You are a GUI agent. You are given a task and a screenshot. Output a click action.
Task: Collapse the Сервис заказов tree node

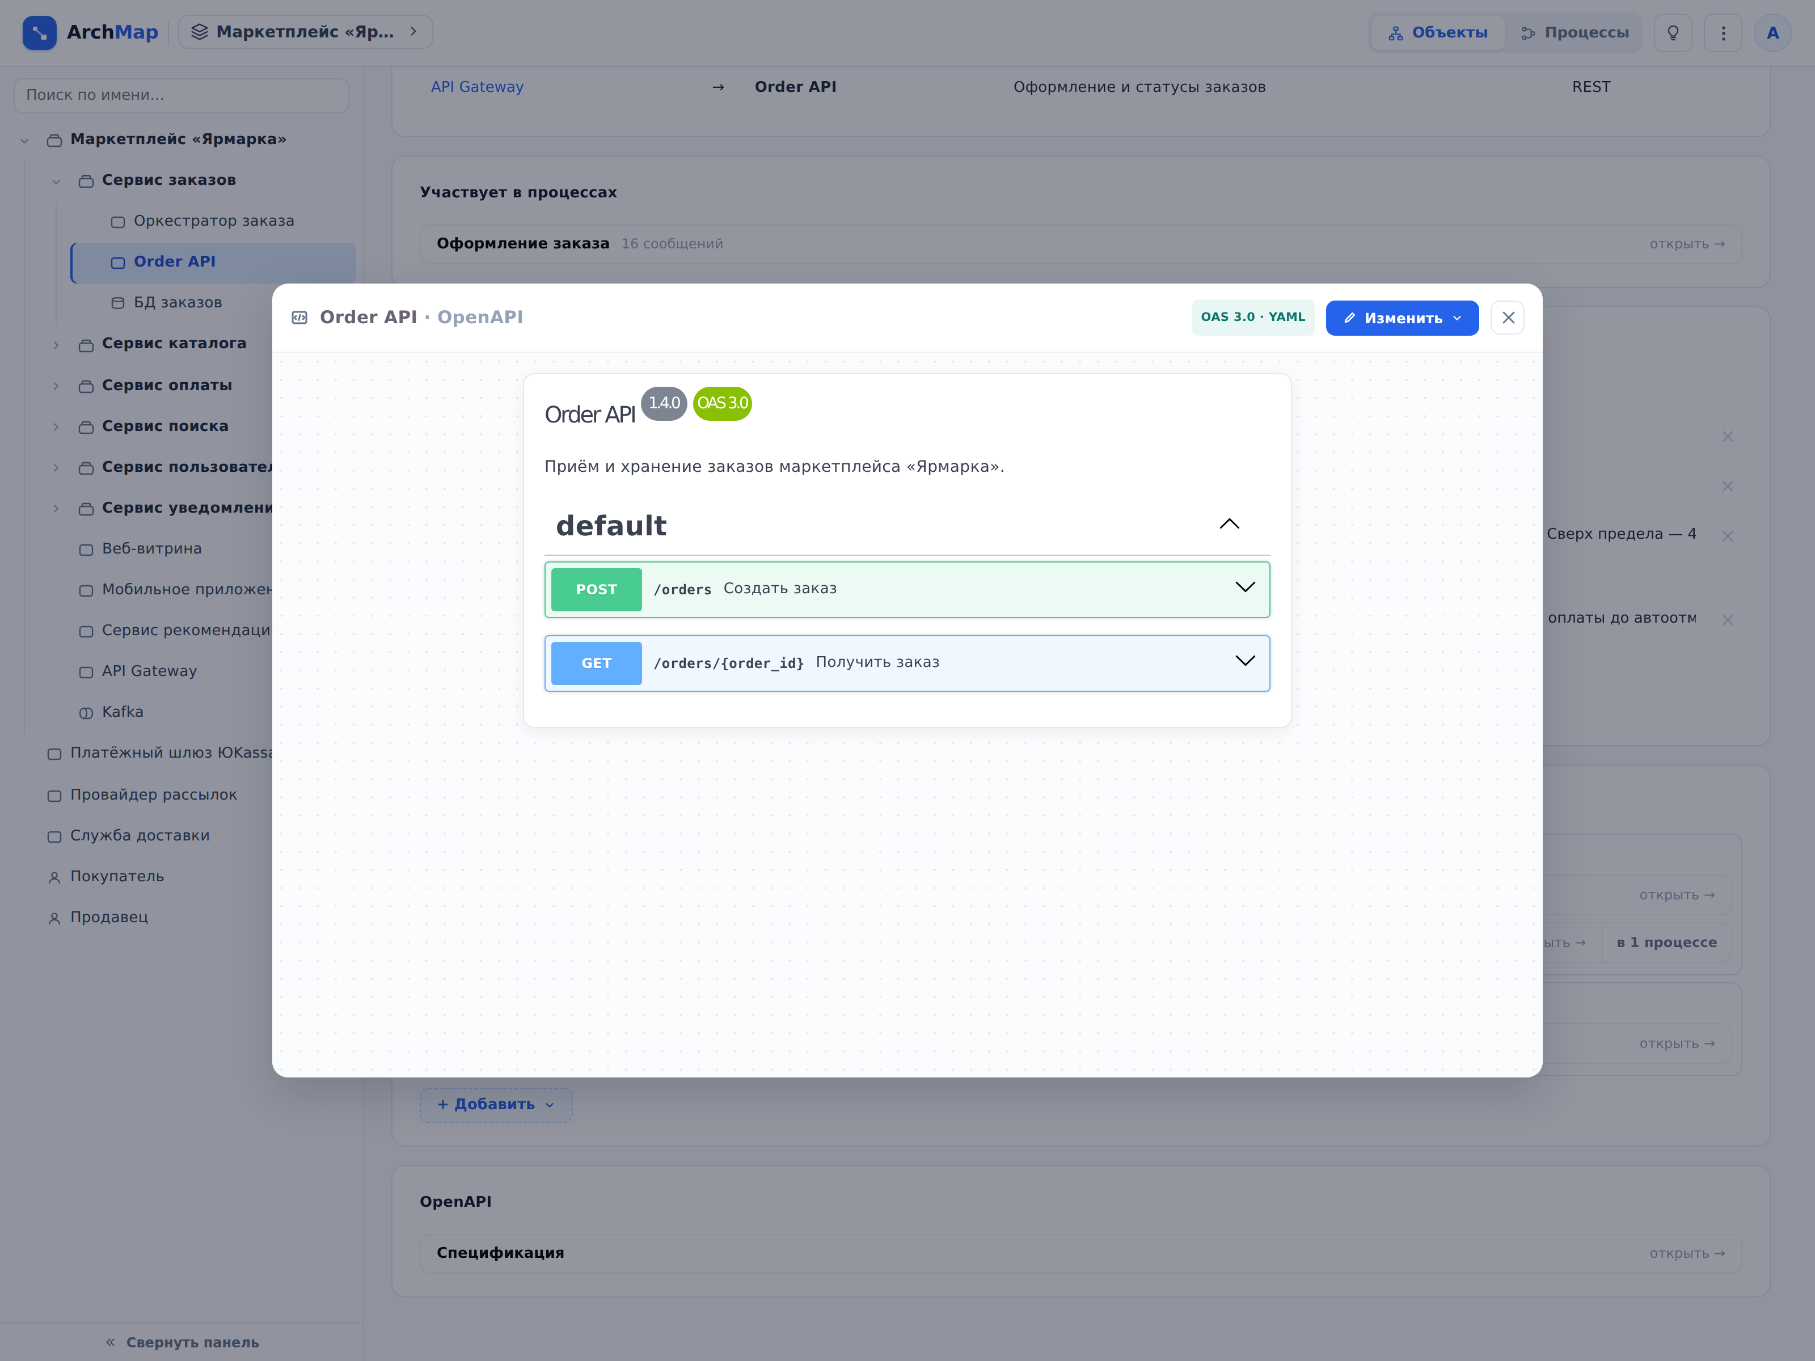(x=56, y=181)
